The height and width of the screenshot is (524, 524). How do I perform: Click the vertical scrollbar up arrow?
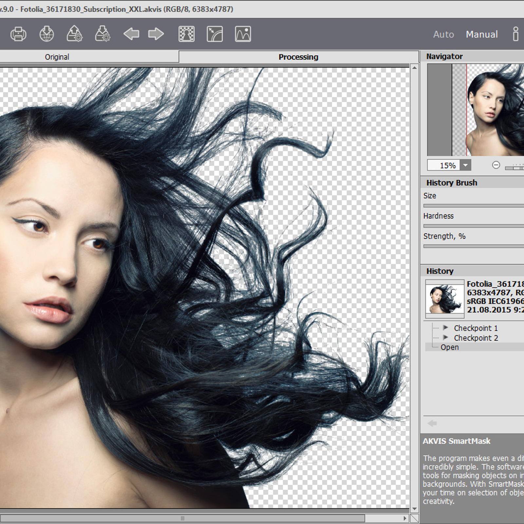[414, 68]
